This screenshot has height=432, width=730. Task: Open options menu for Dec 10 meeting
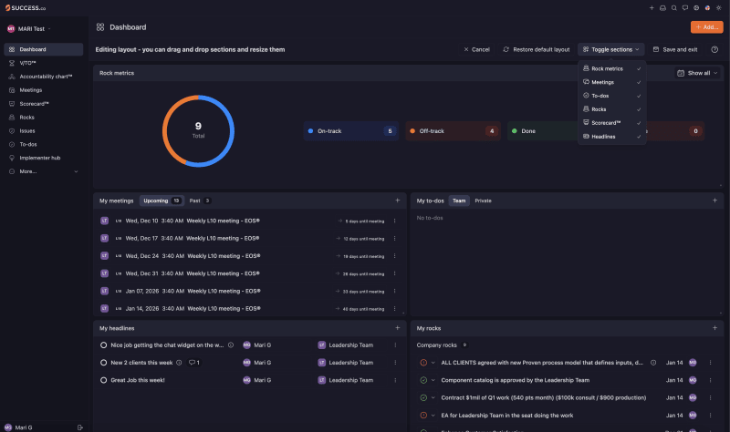[395, 221]
